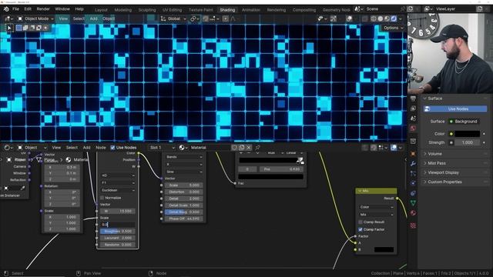Toggle viewport overlays icon
This screenshot has width=493, height=277.
349,18
